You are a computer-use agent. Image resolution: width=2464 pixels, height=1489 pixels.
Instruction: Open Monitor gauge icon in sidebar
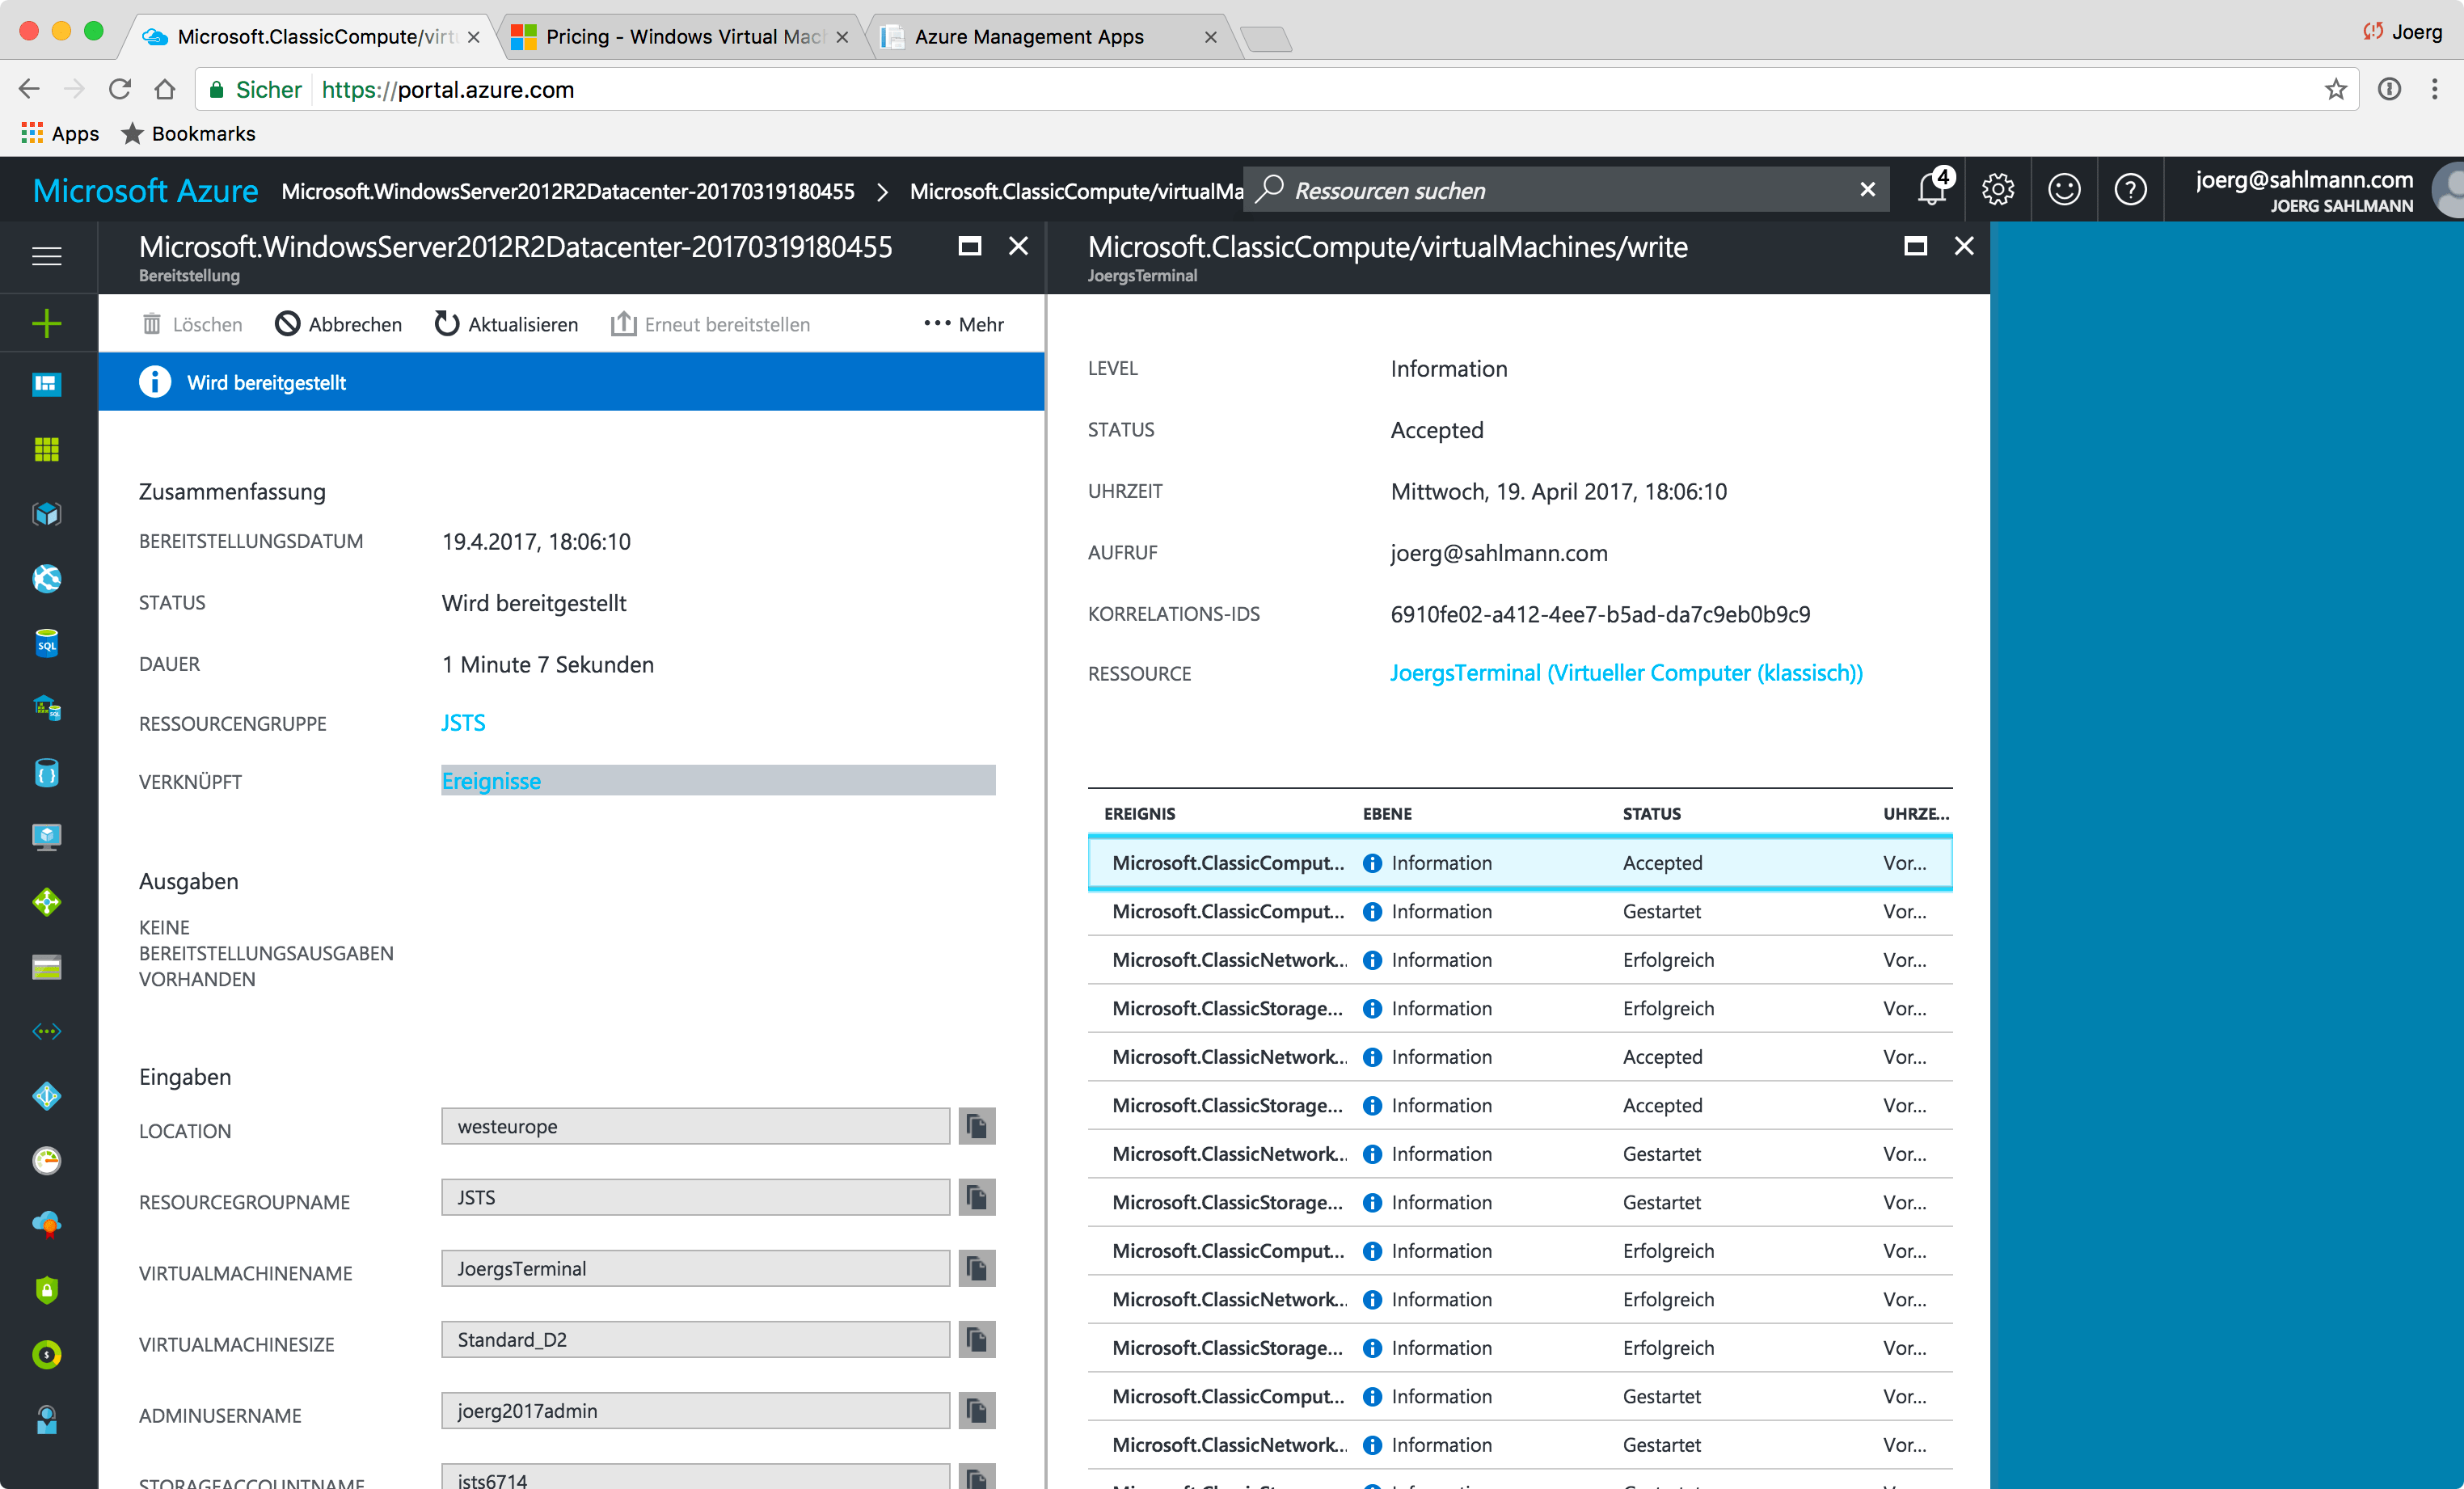pyautogui.click(x=47, y=1160)
